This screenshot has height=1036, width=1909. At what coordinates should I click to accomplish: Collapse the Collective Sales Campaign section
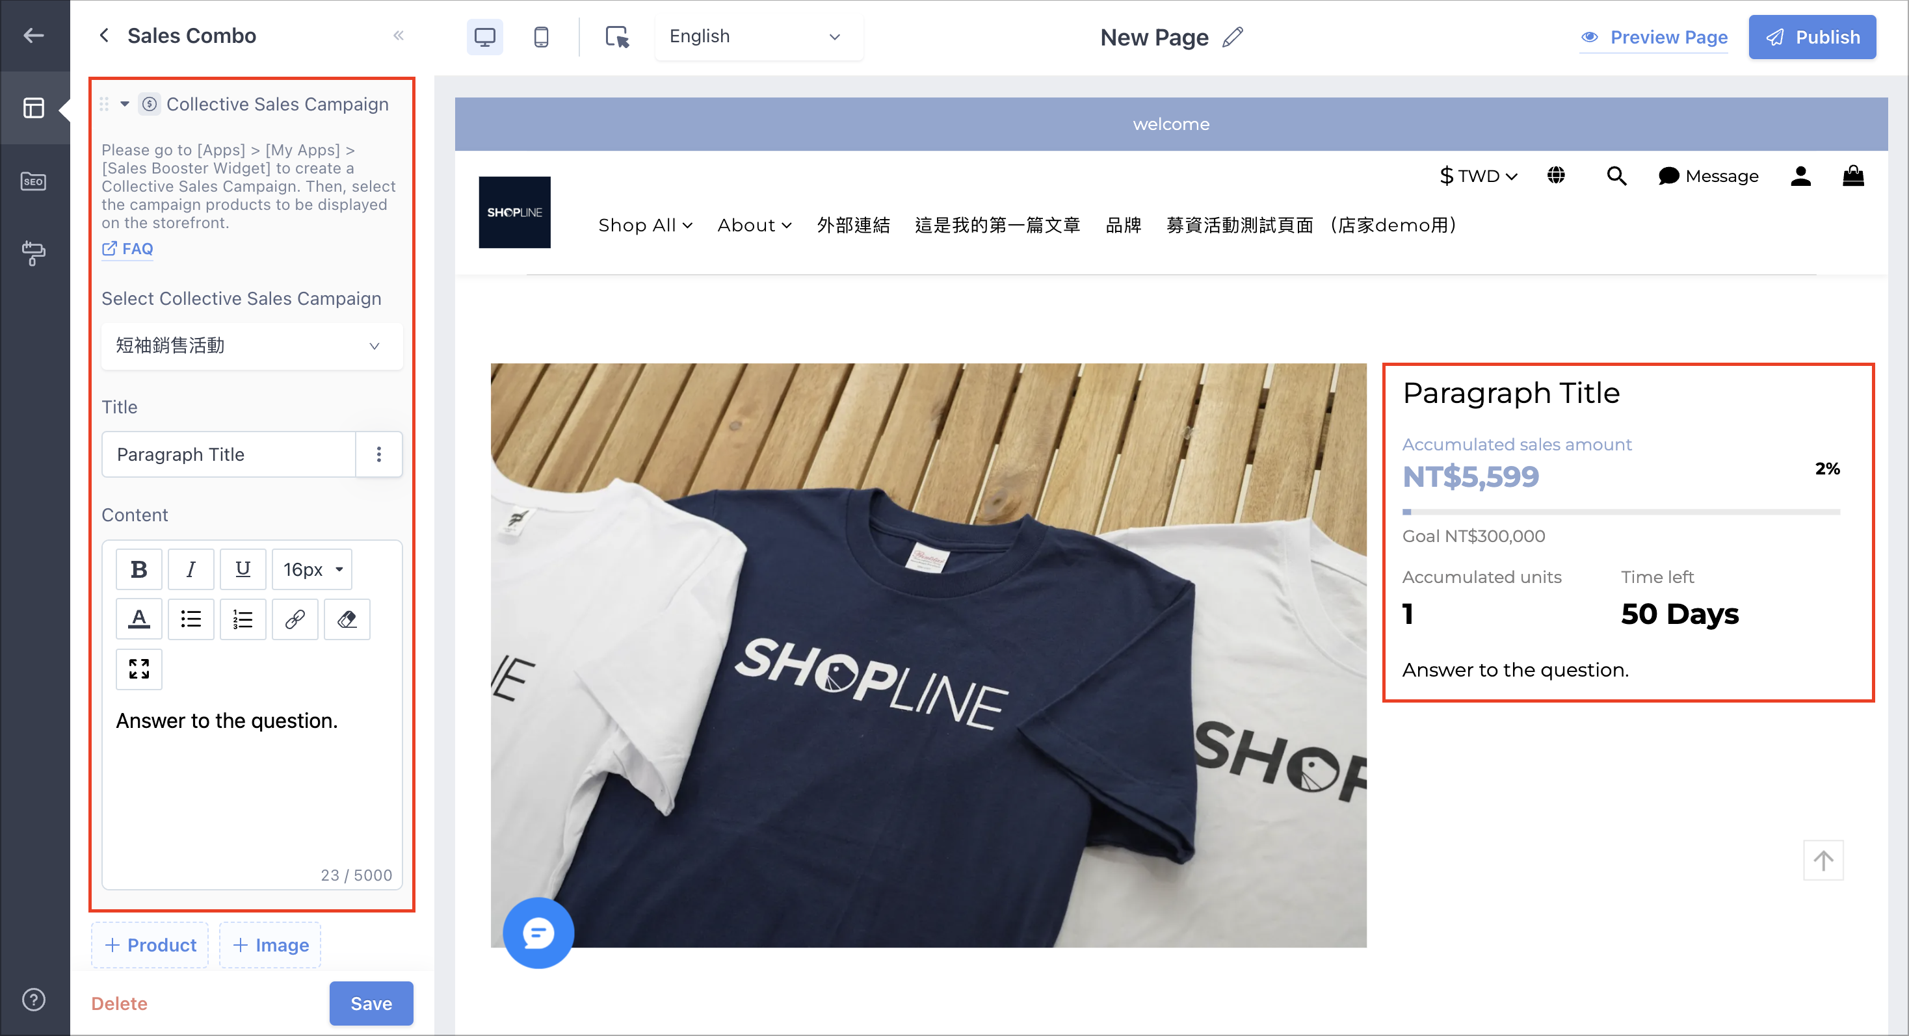124,104
